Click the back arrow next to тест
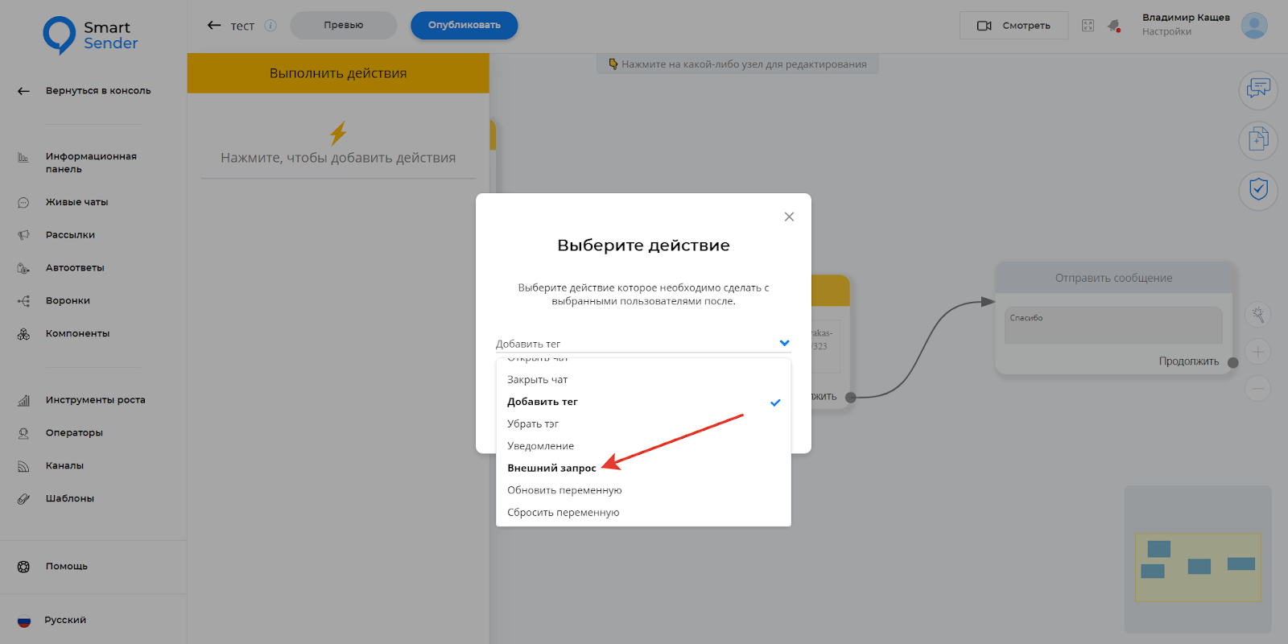Screen dimensions: 1288x644 tap(214, 25)
